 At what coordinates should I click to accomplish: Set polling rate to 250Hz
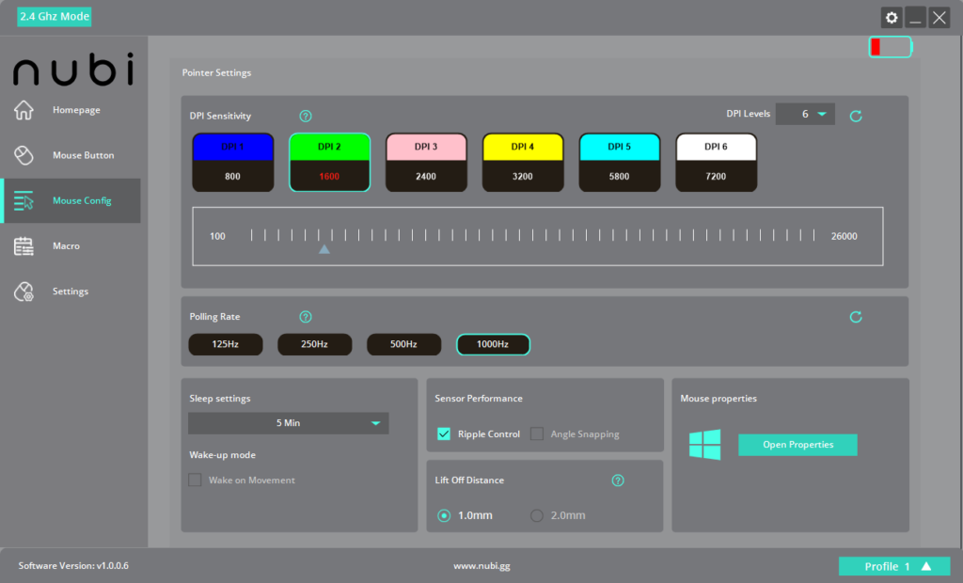(314, 345)
